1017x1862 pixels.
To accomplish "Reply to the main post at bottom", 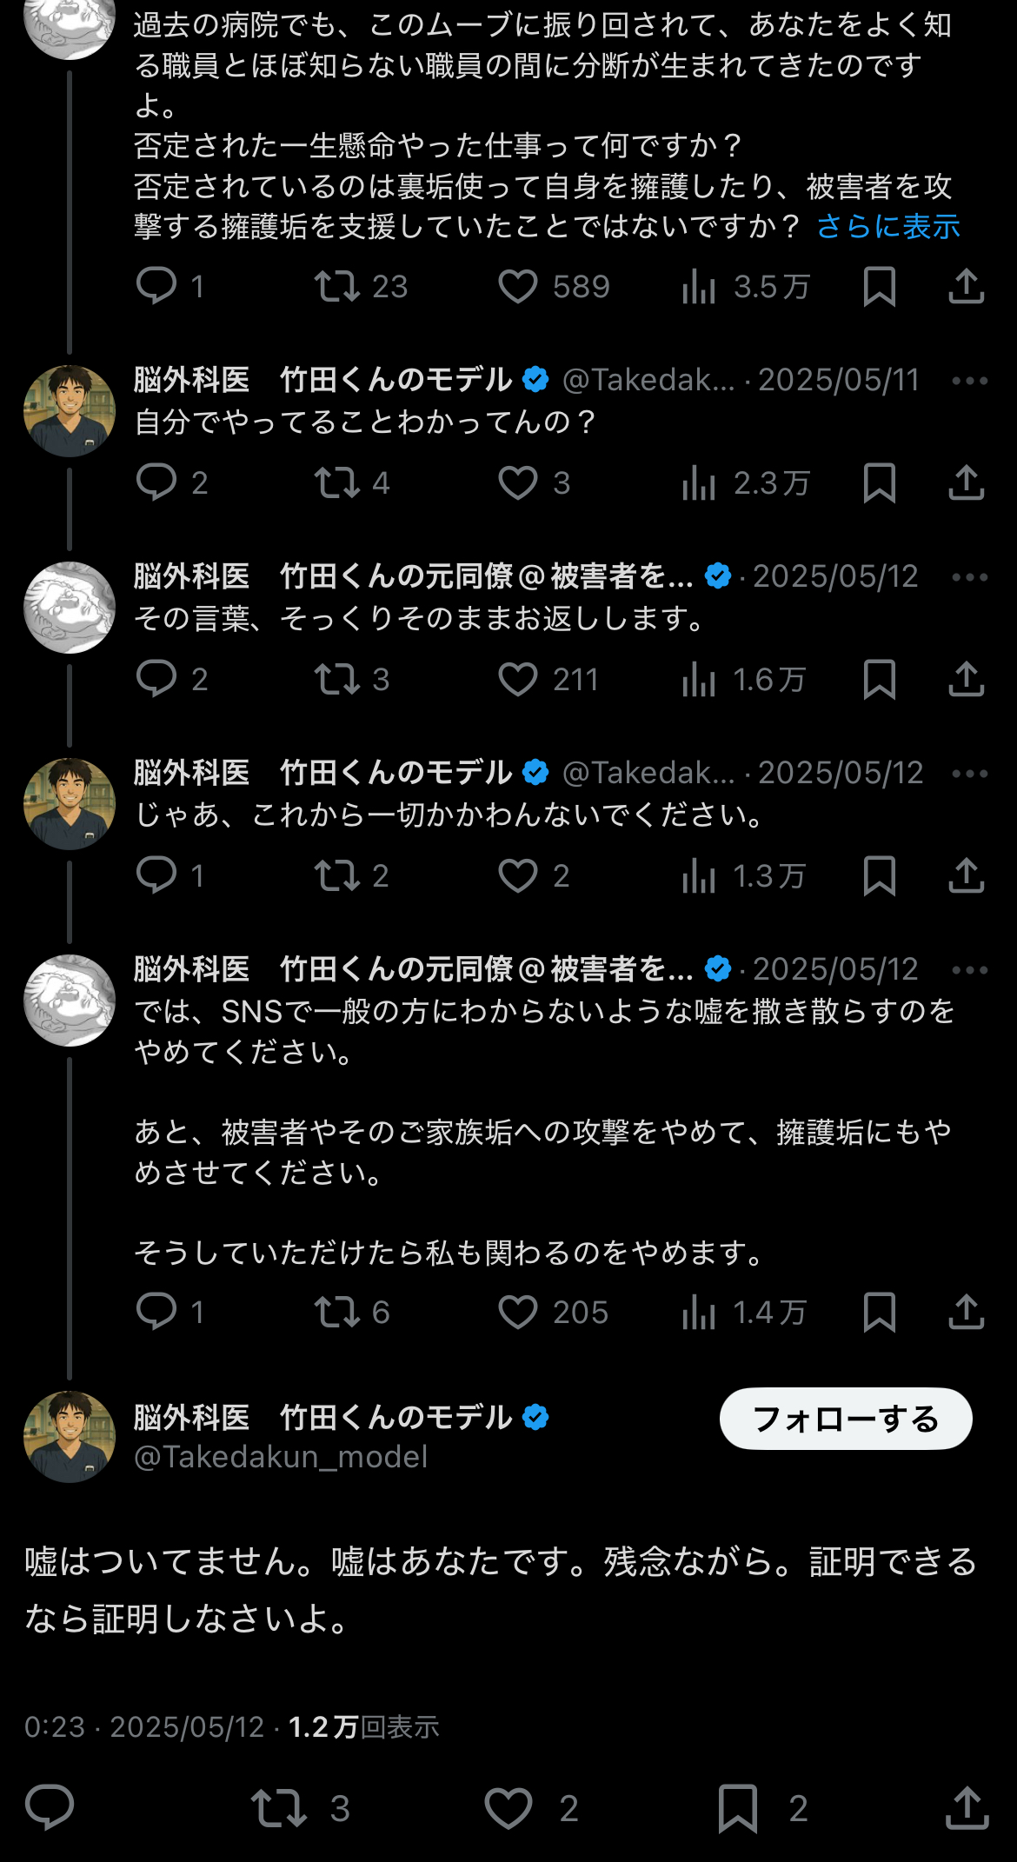I will [x=50, y=1807].
